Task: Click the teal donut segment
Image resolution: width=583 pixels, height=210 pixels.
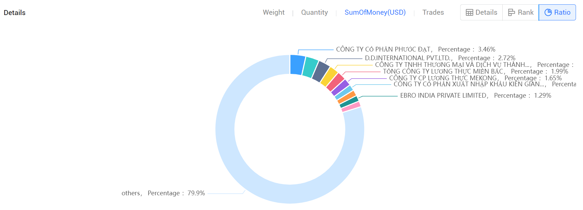Action: click(x=310, y=67)
